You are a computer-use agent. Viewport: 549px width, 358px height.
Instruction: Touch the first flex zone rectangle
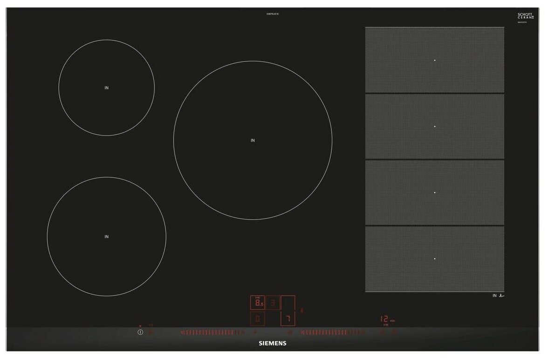click(x=434, y=60)
